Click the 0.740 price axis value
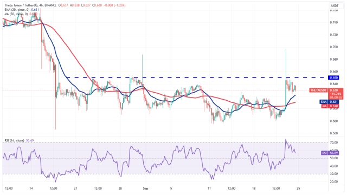This screenshot has height=195, width=347. tap(334, 22)
